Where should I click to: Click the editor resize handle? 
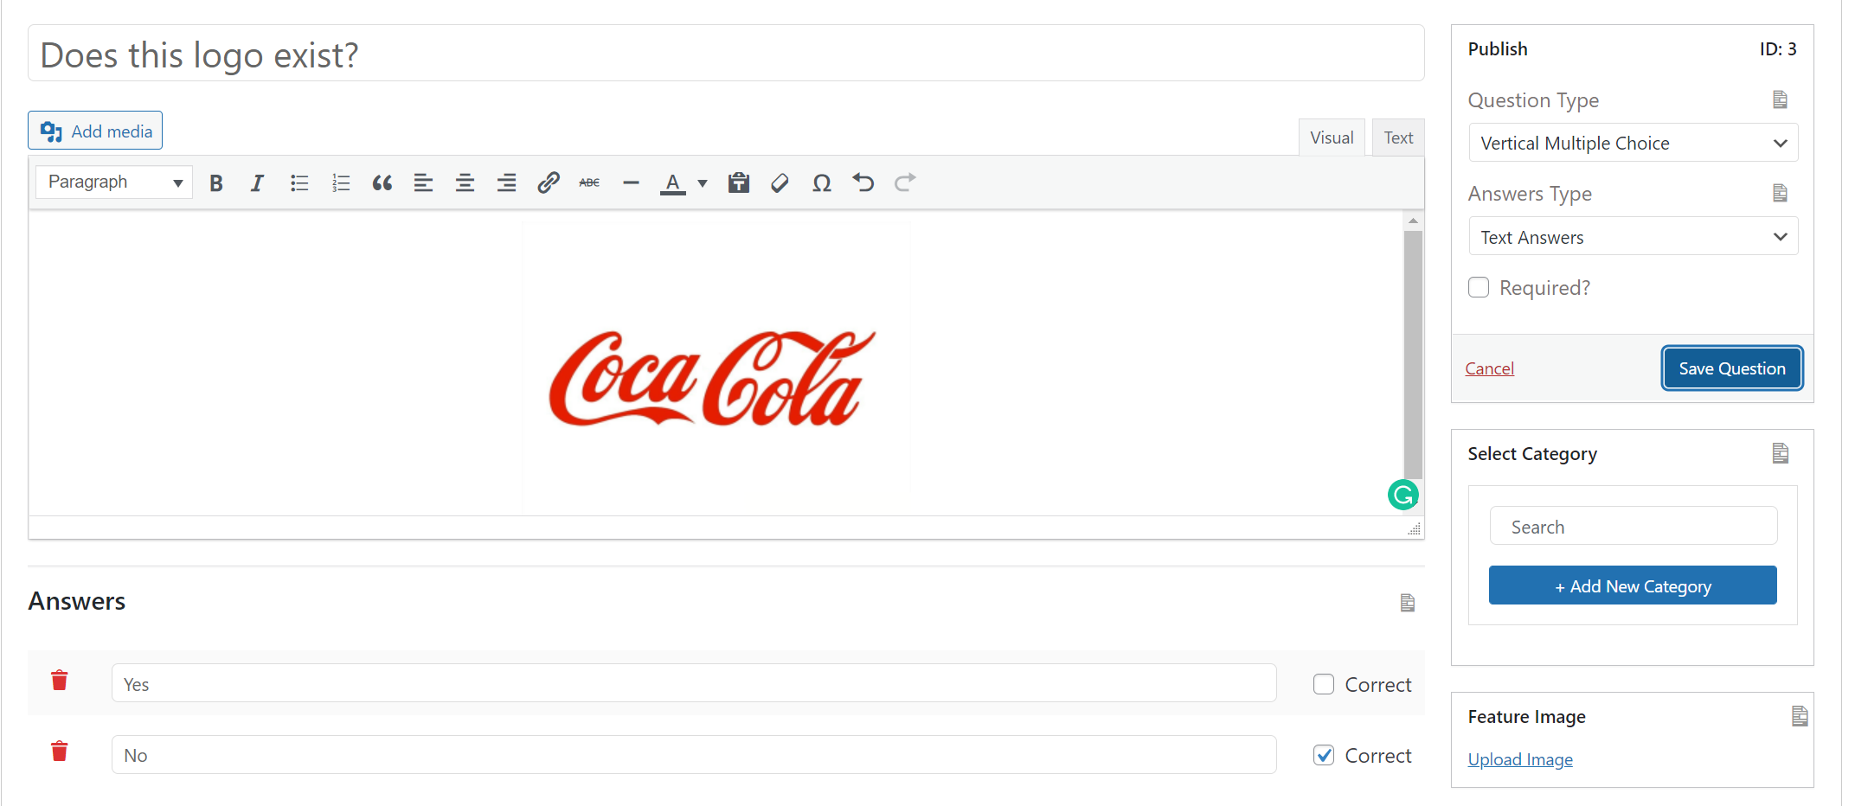click(1415, 528)
